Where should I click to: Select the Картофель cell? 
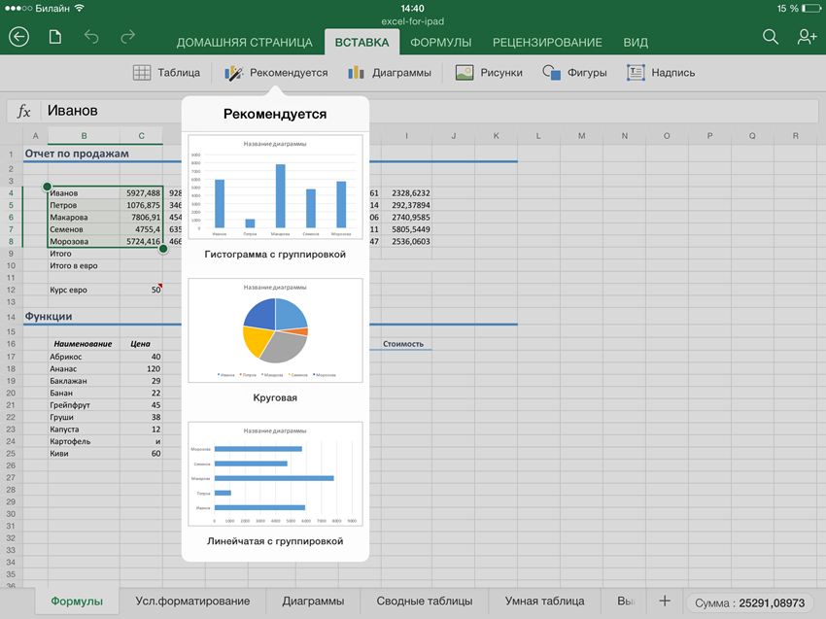(84, 441)
